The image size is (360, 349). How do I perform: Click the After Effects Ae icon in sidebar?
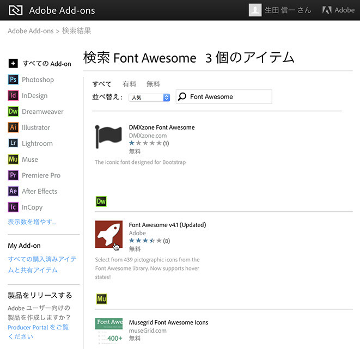(x=13, y=191)
